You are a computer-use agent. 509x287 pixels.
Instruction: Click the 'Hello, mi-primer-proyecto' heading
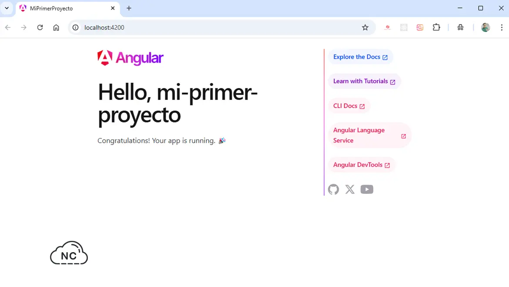[x=177, y=103]
